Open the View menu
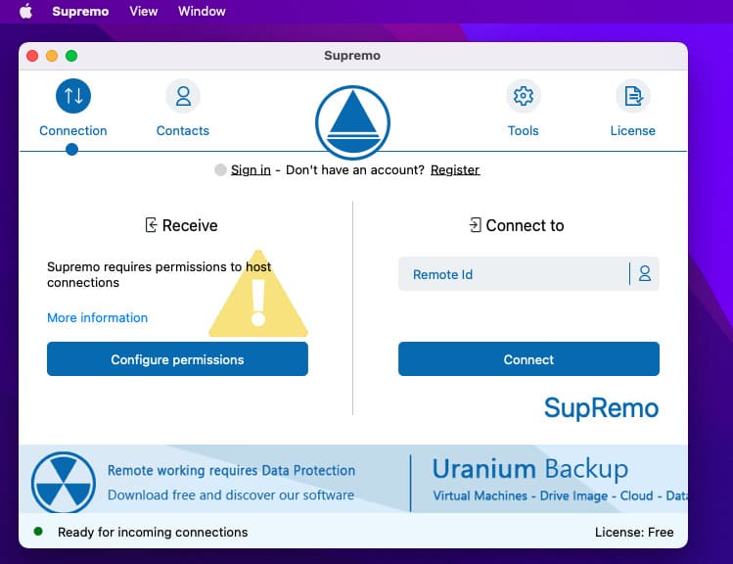Image resolution: width=733 pixels, height=564 pixels. (144, 11)
